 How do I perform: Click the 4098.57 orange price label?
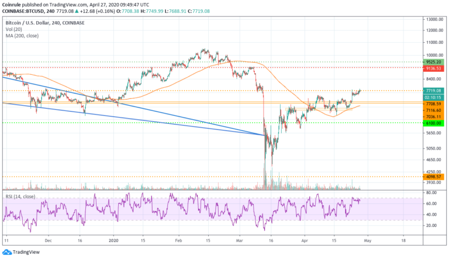(434, 177)
